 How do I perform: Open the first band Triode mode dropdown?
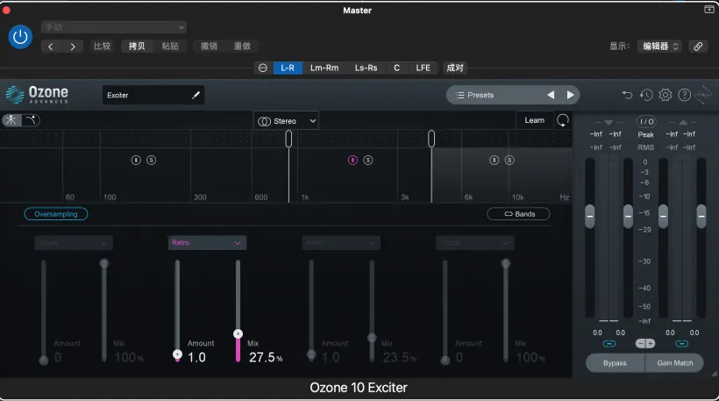74,243
